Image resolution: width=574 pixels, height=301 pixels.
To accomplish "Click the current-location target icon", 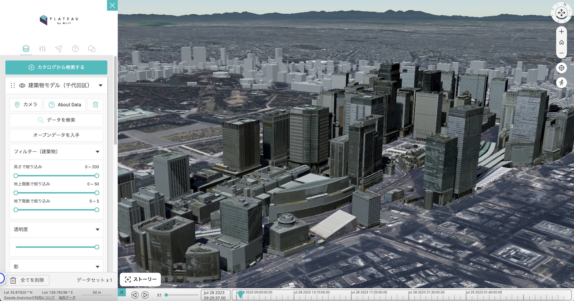I will (x=561, y=68).
